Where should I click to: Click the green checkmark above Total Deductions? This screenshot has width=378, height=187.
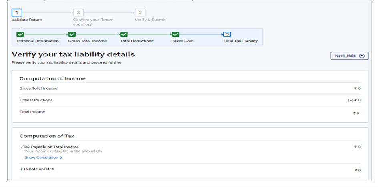click(124, 34)
